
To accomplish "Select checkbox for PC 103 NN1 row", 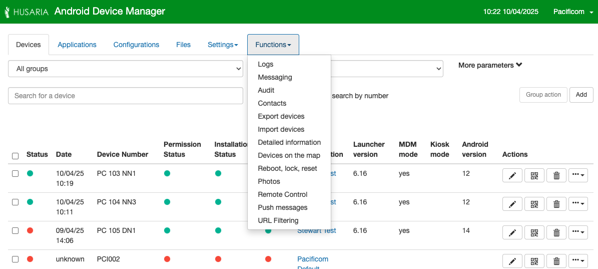I will [x=15, y=174].
